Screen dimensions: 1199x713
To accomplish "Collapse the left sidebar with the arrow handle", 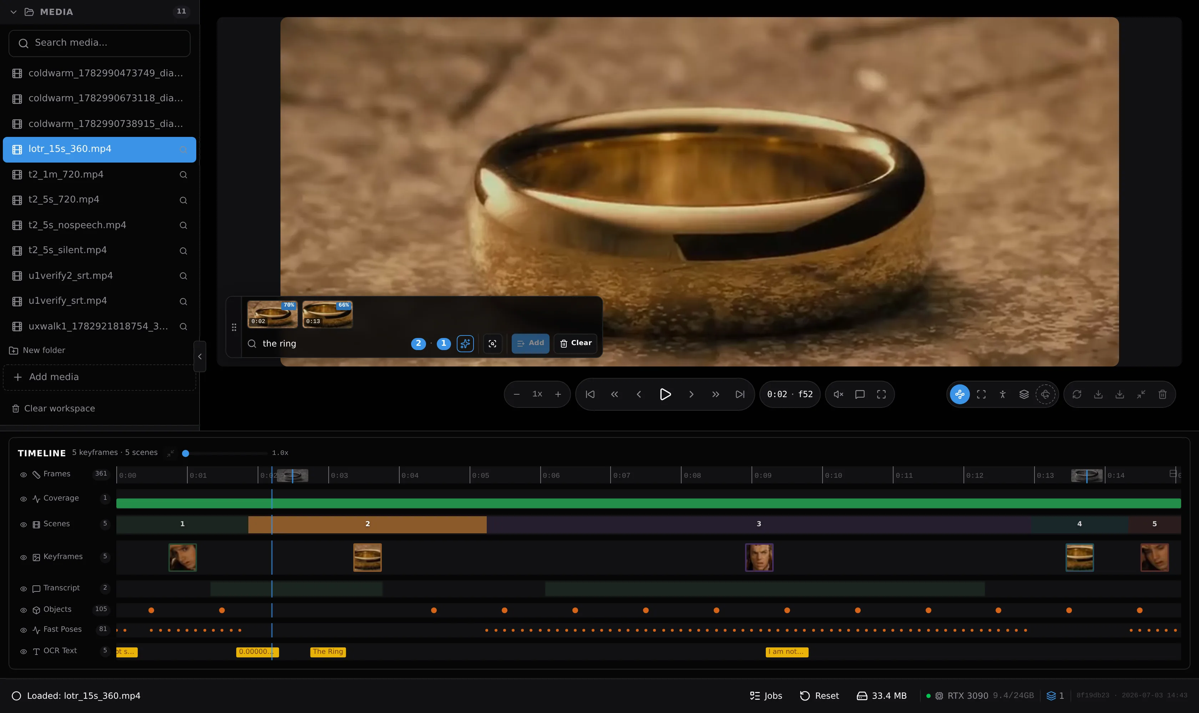I will 199,356.
